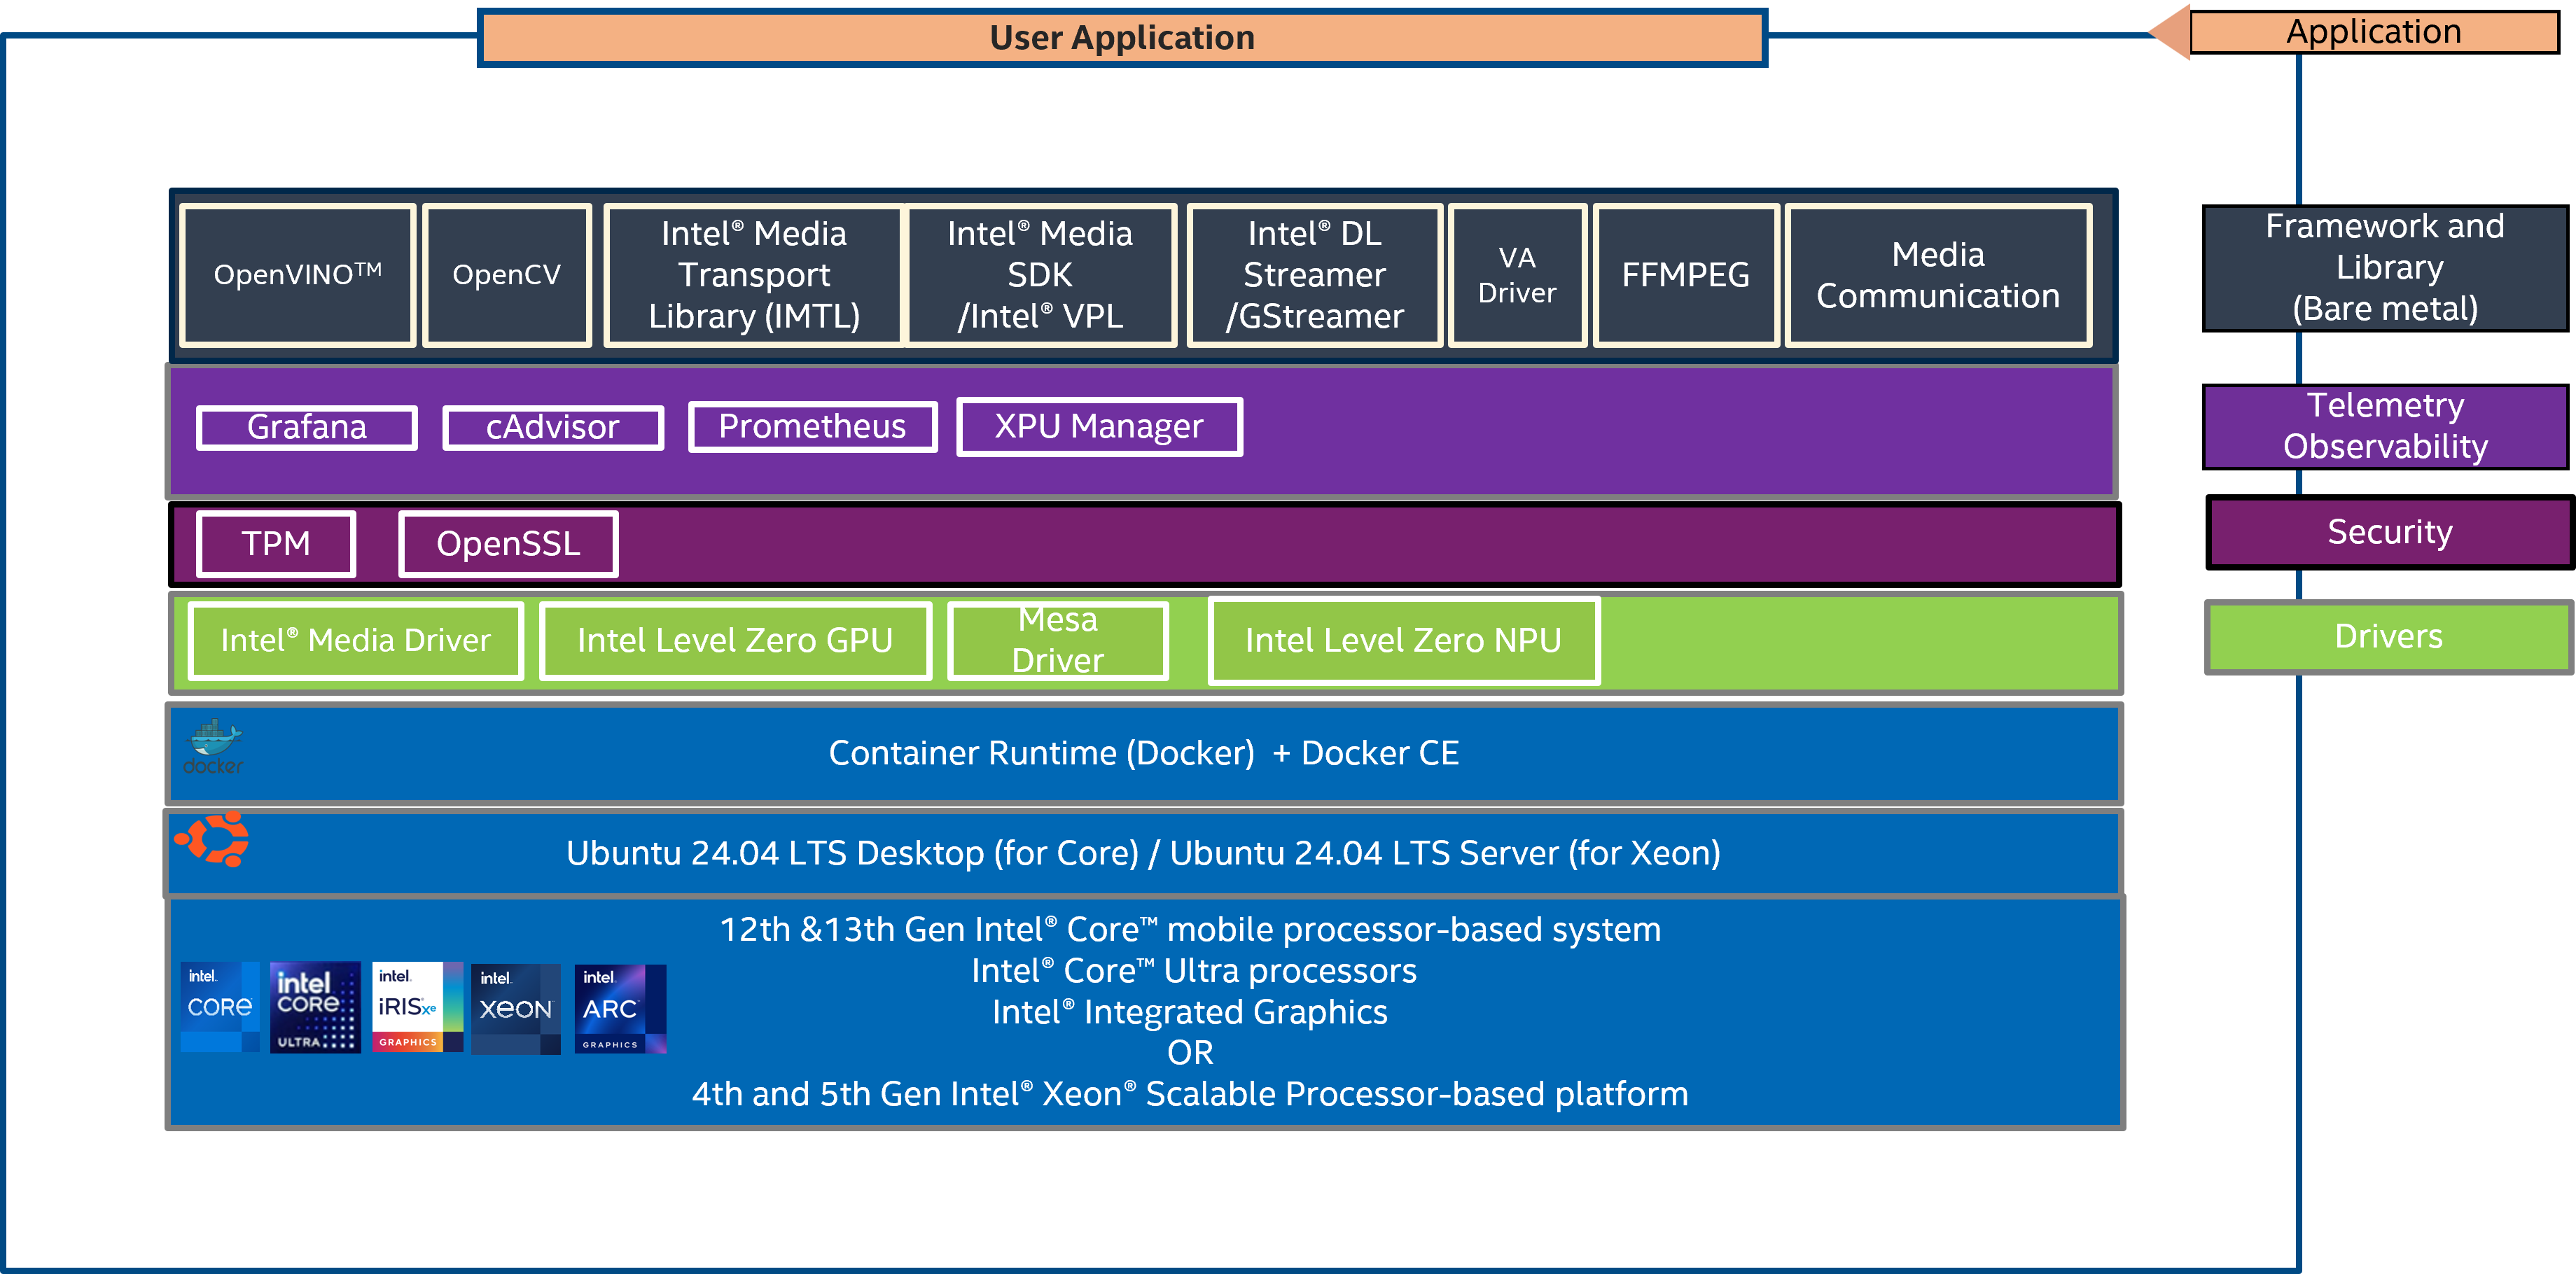Select the cAdvisor box
Image resolution: width=2576 pixels, height=1274 pixels.
(553, 427)
